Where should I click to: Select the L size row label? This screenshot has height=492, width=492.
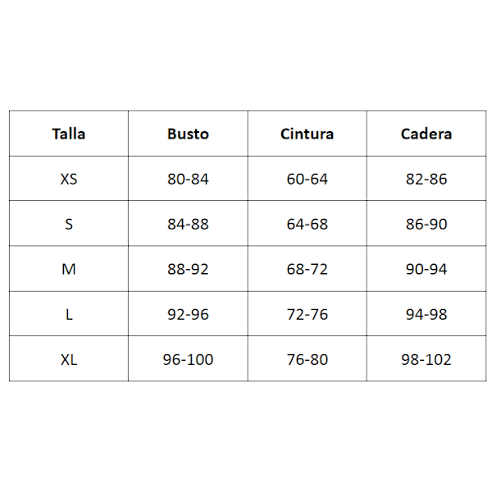pyautogui.click(x=69, y=314)
